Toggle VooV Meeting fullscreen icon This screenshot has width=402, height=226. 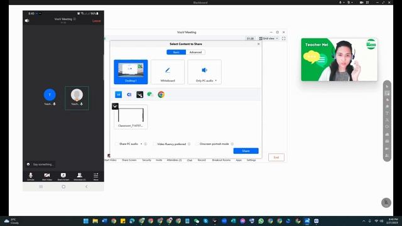coord(283,38)
